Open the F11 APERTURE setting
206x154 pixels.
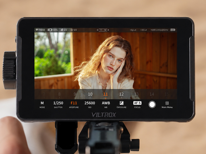74,105
